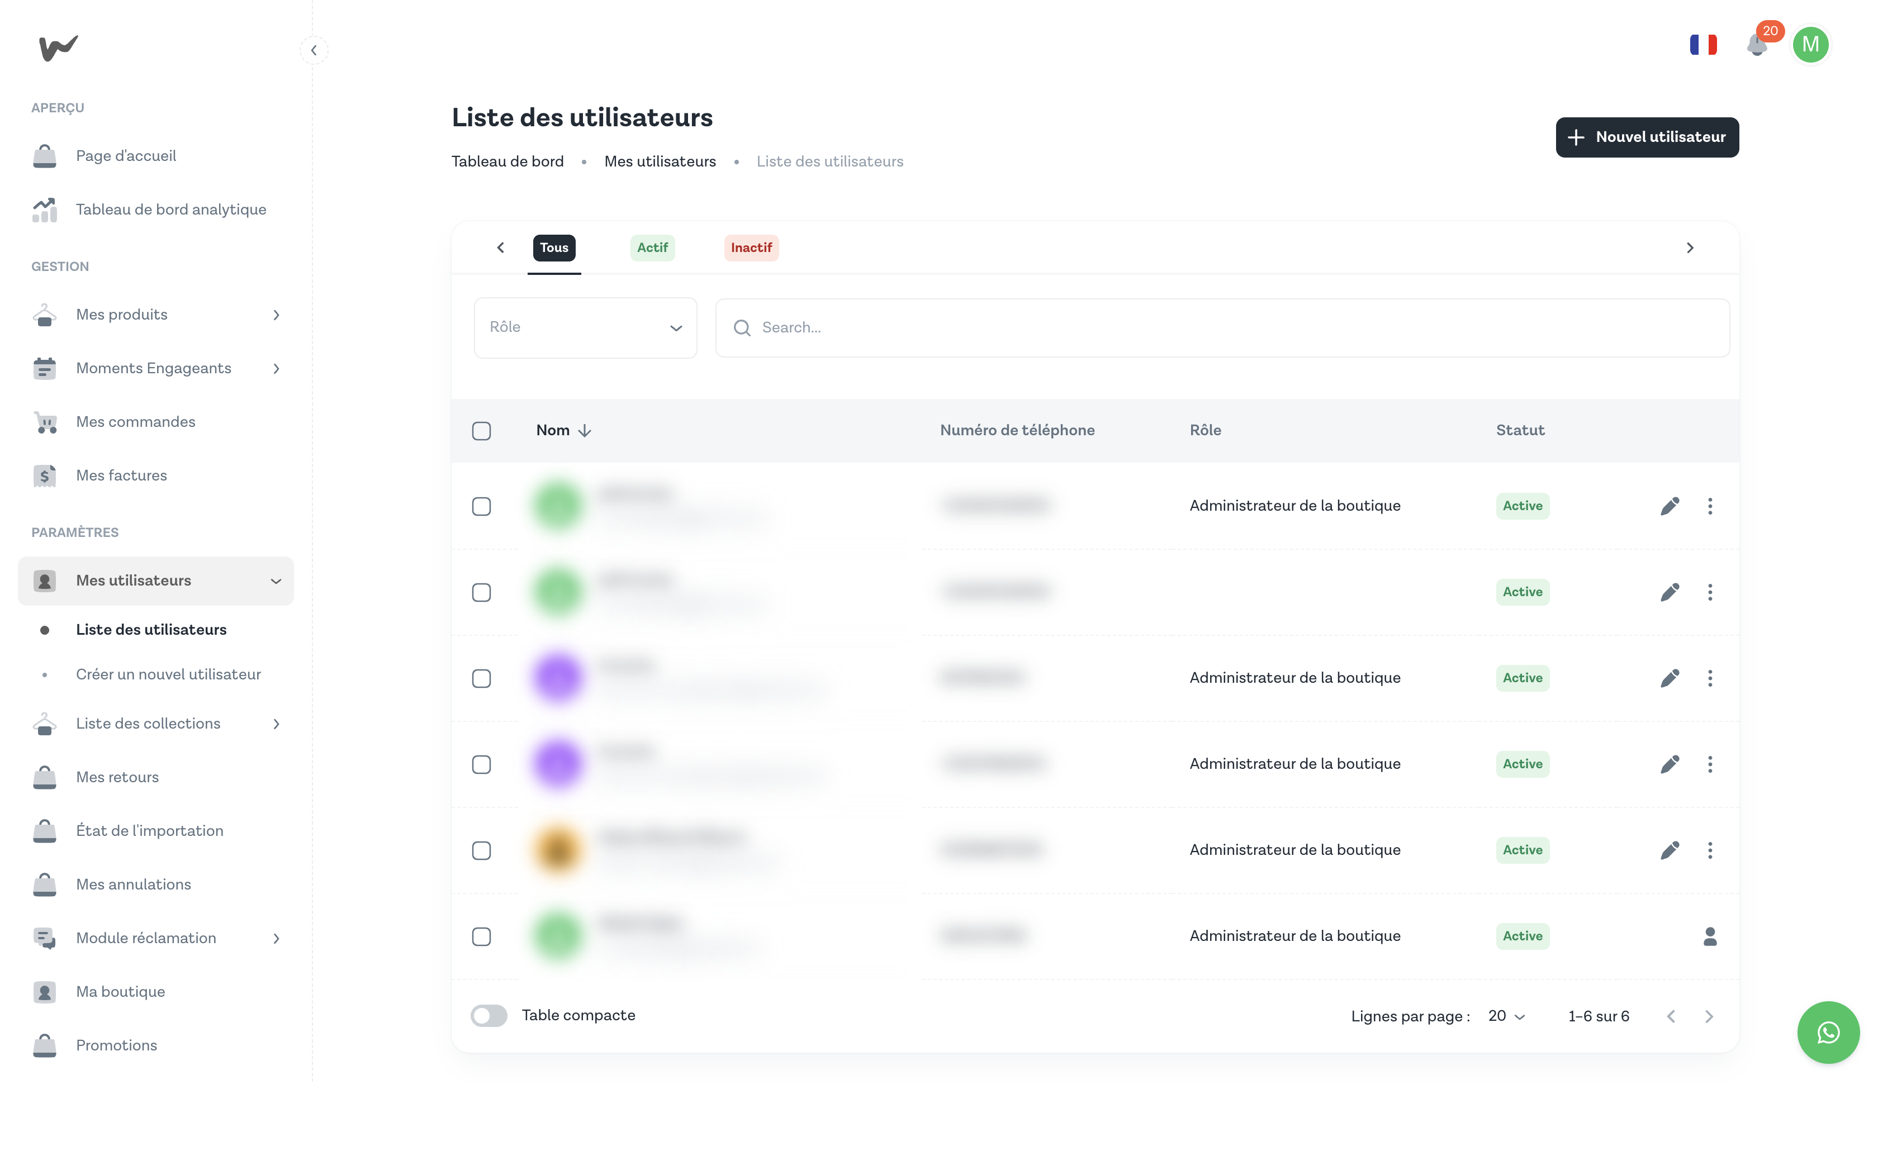Open the green M profile avatar
The image size is (1878, 1151).
[x=1810, y=45]
